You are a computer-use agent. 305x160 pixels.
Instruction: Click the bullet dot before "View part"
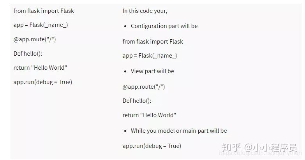125,72
